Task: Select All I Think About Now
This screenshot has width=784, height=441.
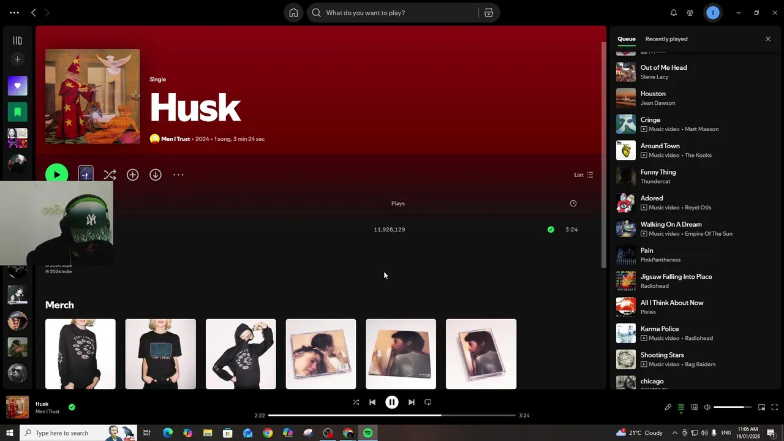Action: [x=695, y=307]
